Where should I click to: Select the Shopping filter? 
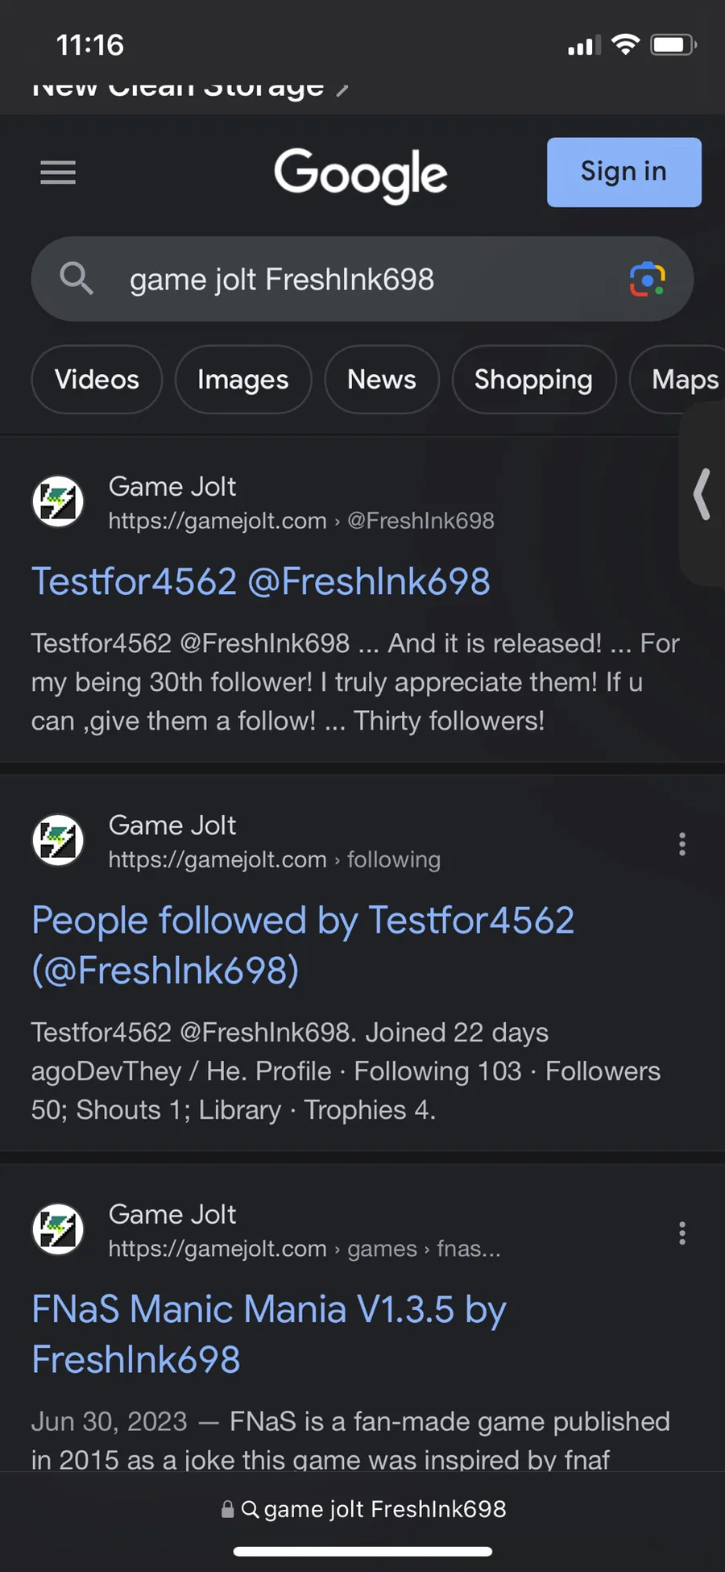tap(533, 380)
